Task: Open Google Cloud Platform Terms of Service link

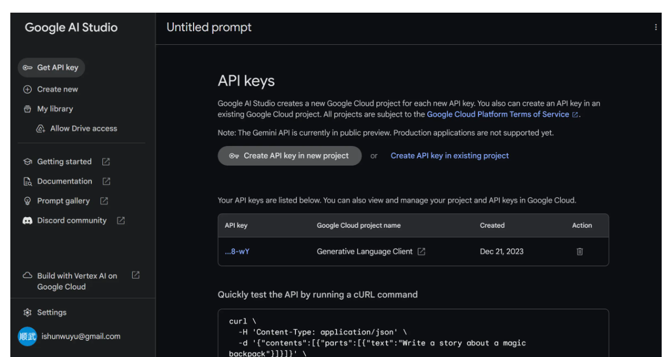Action: (x=498, y=114)
